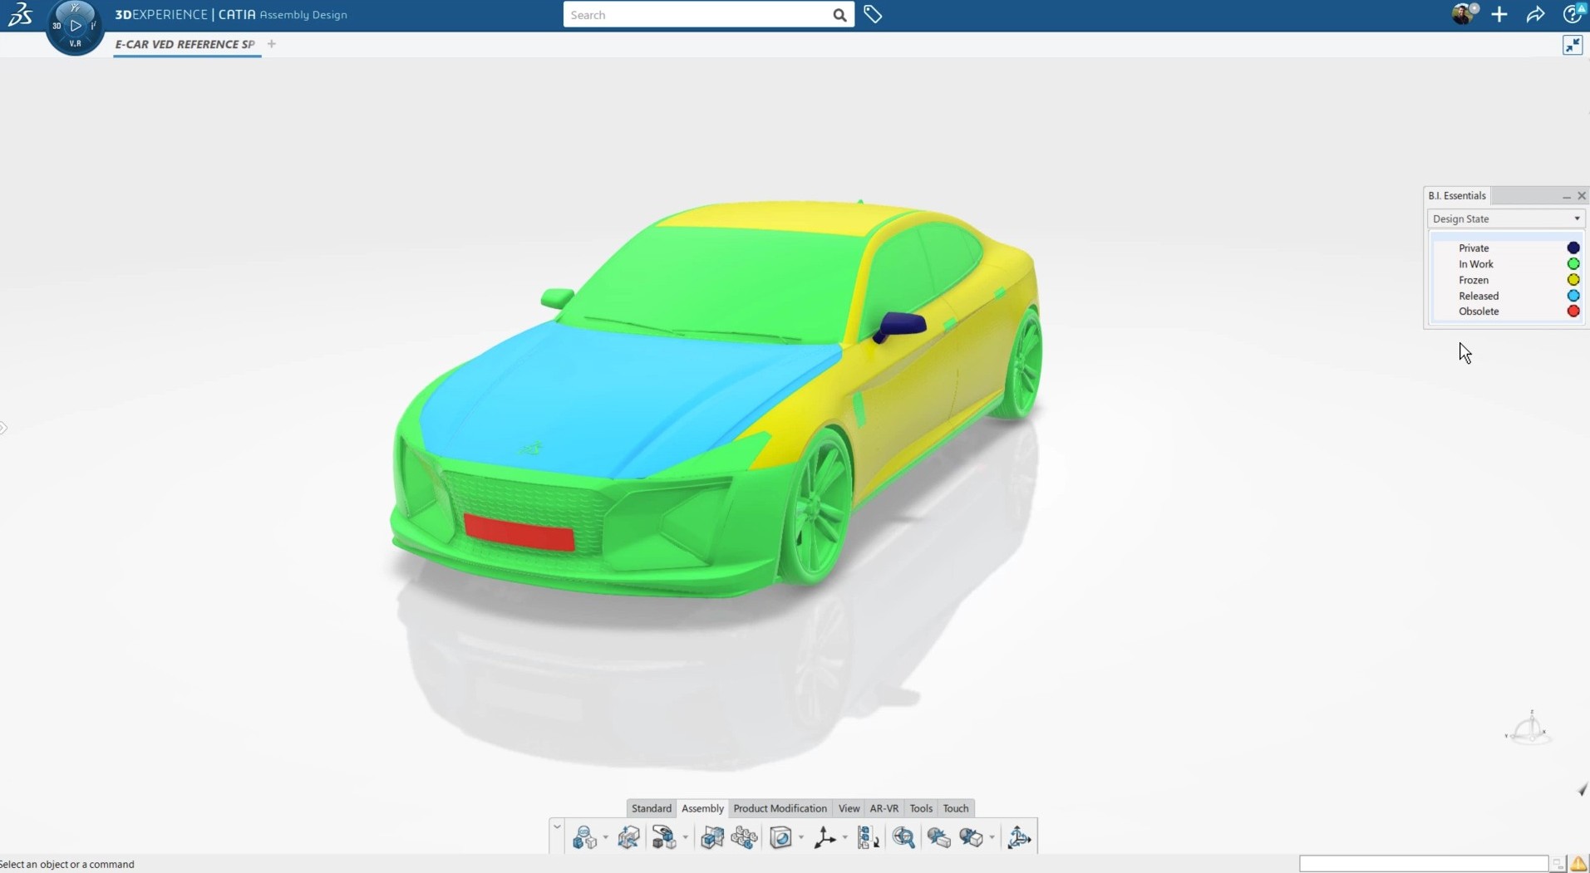
Task: Click the tag icon beside the search bar
Action: coord(874,14)
